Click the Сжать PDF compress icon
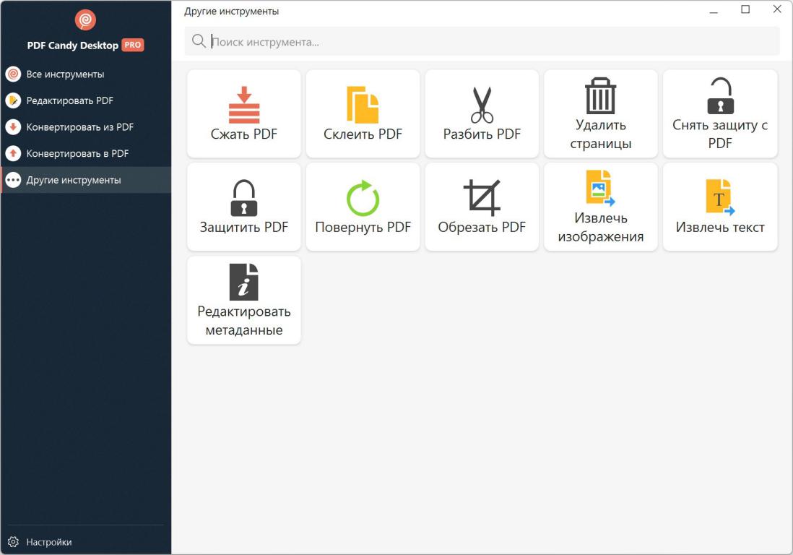 244,106
